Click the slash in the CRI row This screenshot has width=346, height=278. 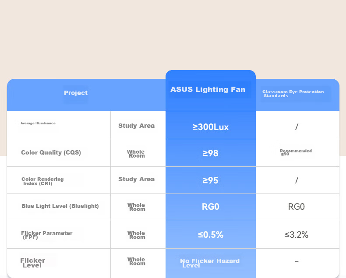(297, 180)
